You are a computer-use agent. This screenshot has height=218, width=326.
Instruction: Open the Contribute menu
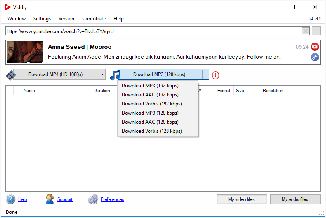click(94, 19)
